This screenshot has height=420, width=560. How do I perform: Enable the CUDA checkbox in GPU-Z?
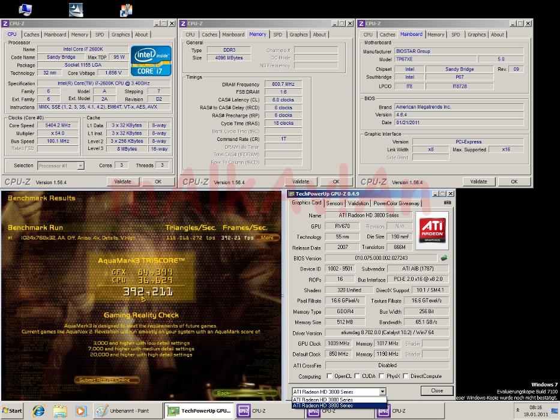pos(357,376)
